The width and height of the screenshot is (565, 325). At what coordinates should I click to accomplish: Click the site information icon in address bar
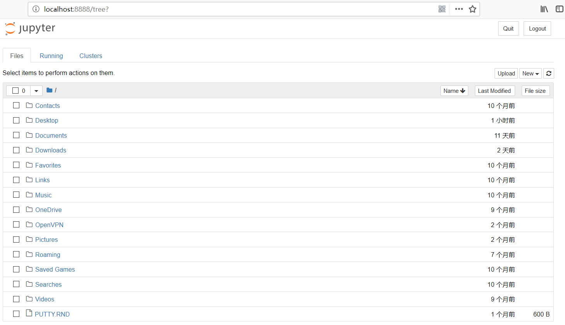36,9
